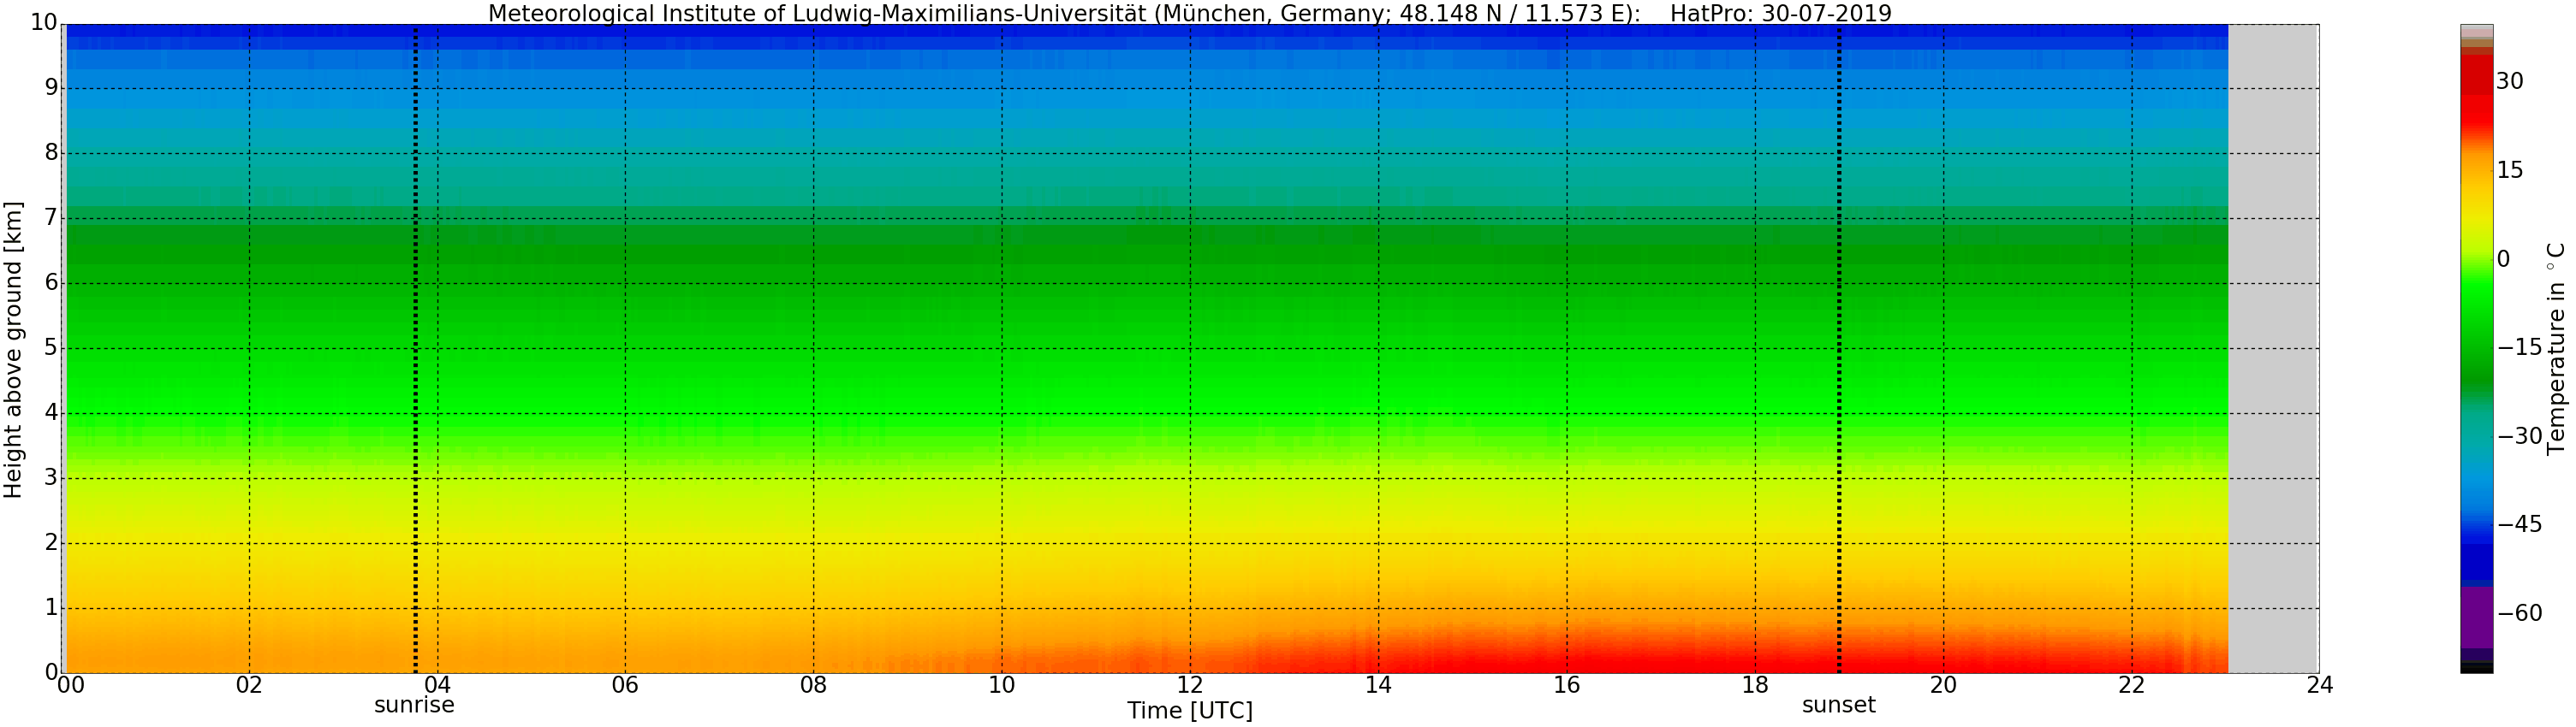Viewport: 2576px width, 727px height.
Task: Click the dotted sunrise marker line
Action: [415, 350]
